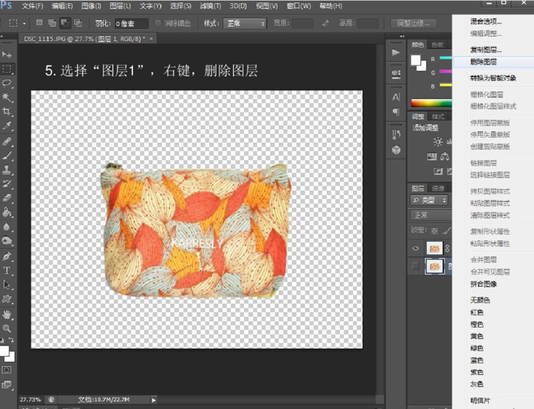The image size is (534, 409).
Task: Close the DSC_1115.JPG document tab
Action: coord(151,39)
